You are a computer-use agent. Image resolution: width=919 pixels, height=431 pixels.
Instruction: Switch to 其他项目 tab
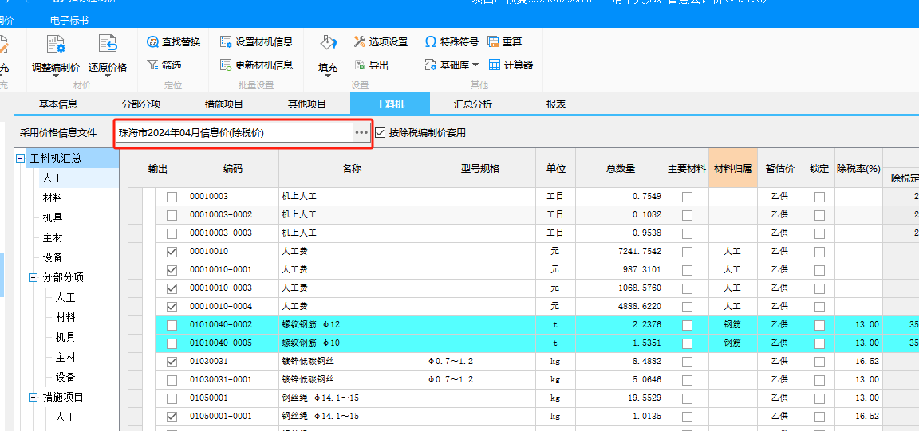pos(306,104)
